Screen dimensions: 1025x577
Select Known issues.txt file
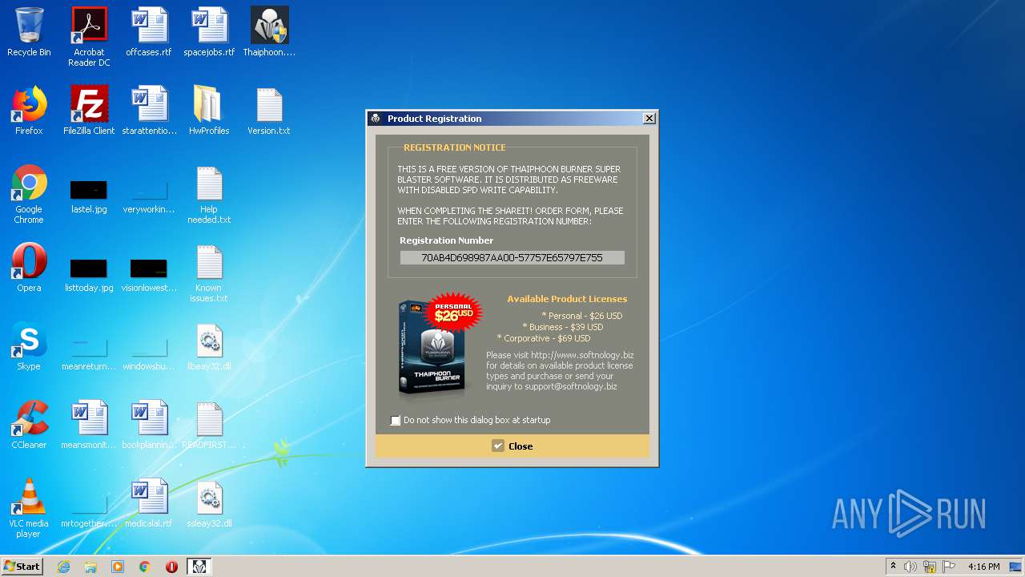click(209, 272)
